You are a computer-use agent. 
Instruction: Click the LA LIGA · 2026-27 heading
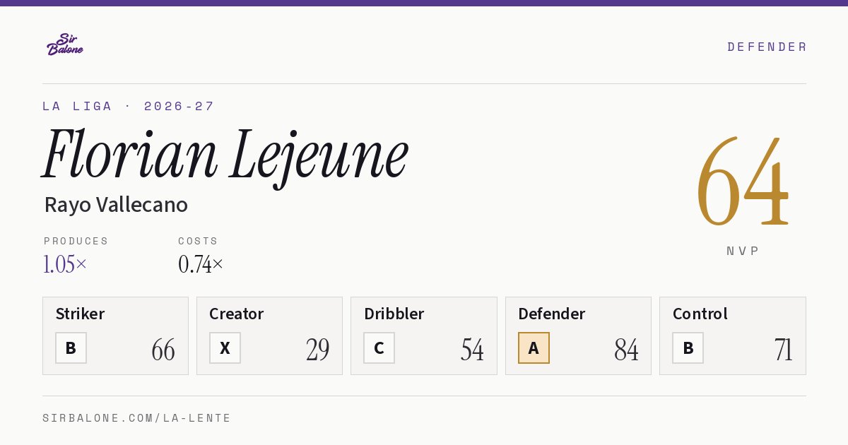click(128, 106)
